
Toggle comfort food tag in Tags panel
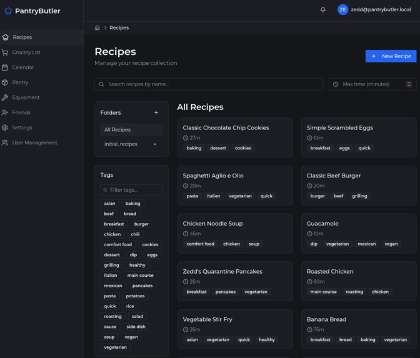[118, 244]
